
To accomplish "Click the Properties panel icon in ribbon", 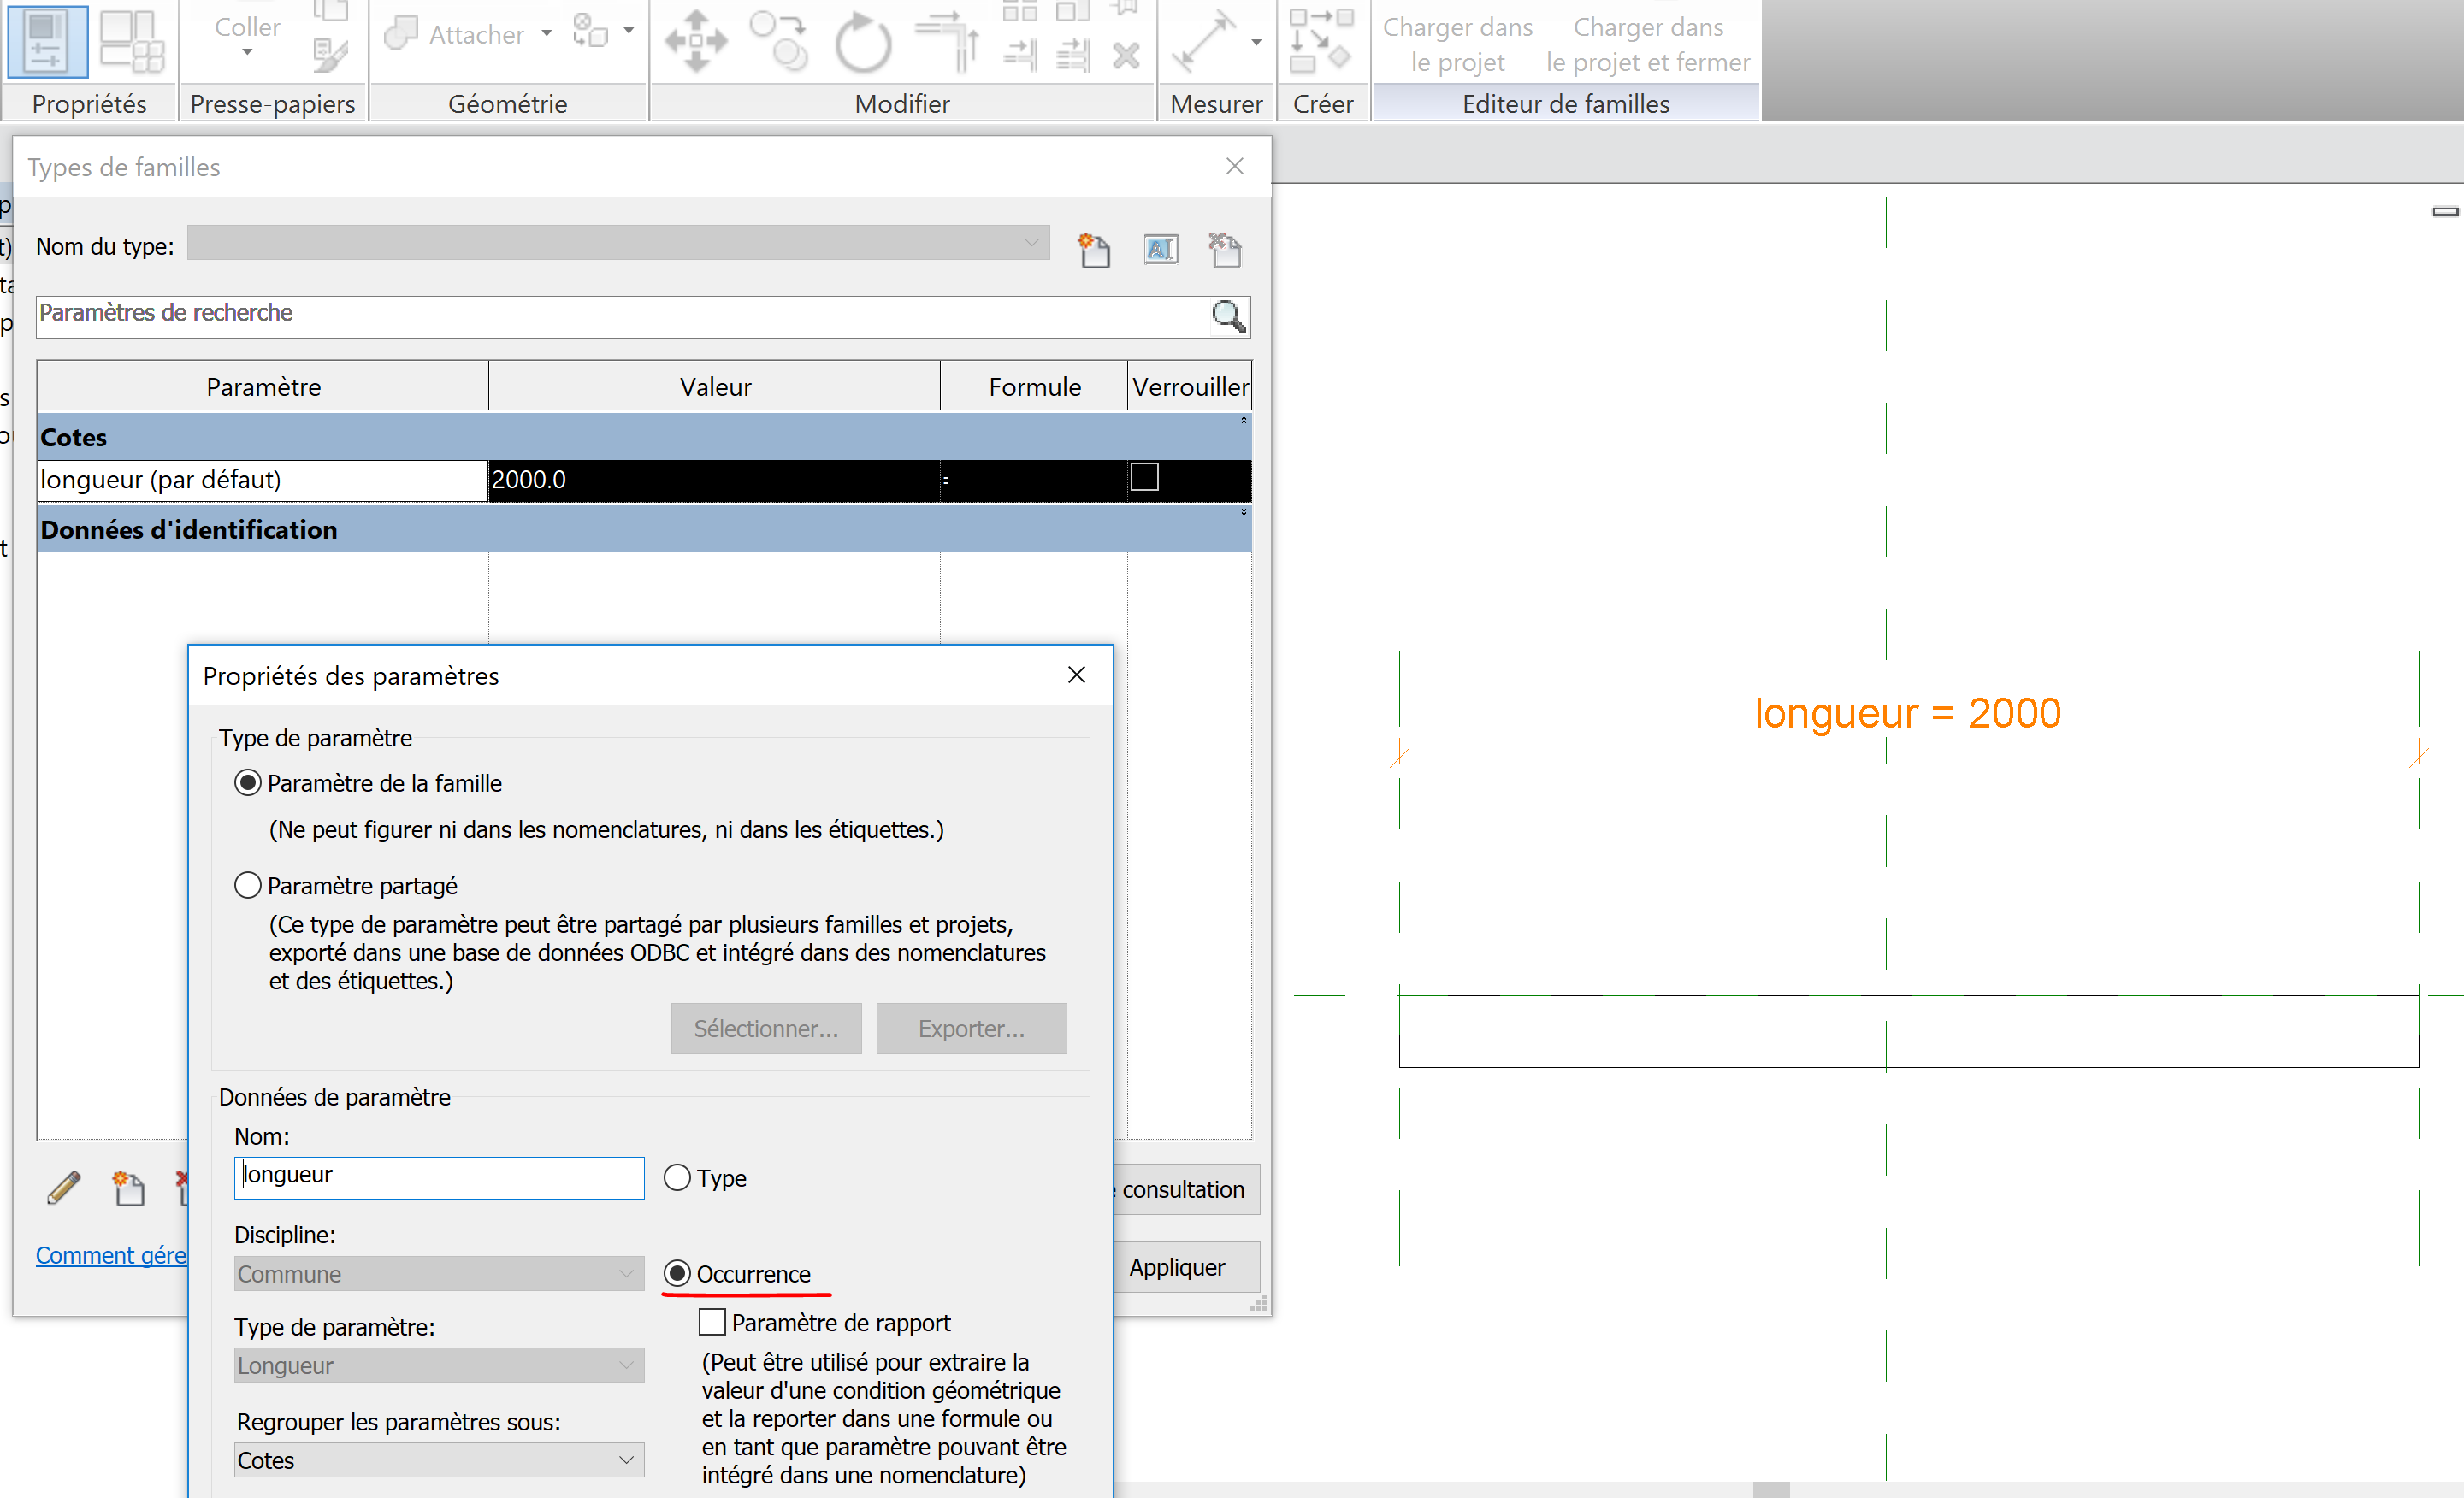I will [47, 41].
